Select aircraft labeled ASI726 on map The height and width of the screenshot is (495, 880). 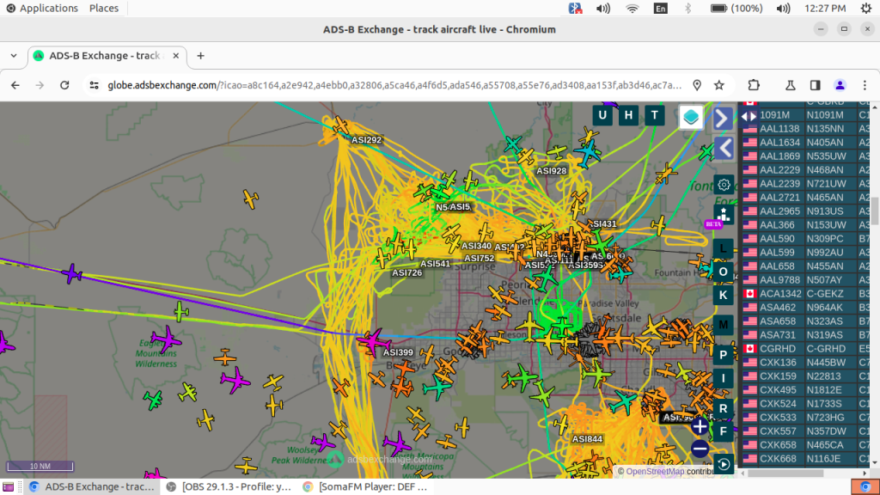point(383,258)
